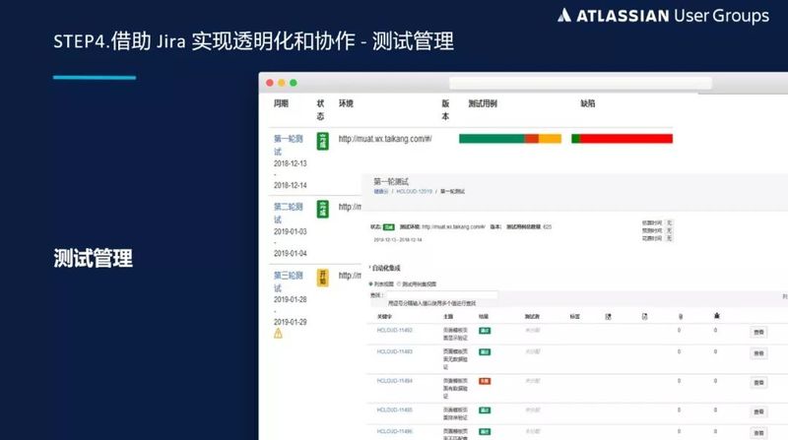
Task: Open issue HCLOUD-11493
Action: point(395,351)
